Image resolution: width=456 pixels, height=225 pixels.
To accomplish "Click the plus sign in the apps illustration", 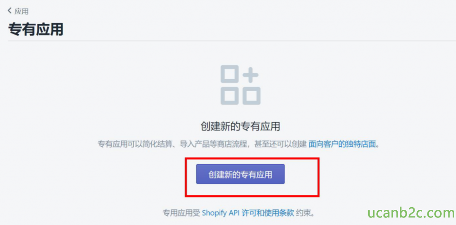I will [x=250, y=75].
